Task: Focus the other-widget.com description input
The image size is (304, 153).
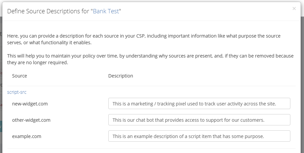Action: [199, 120]
